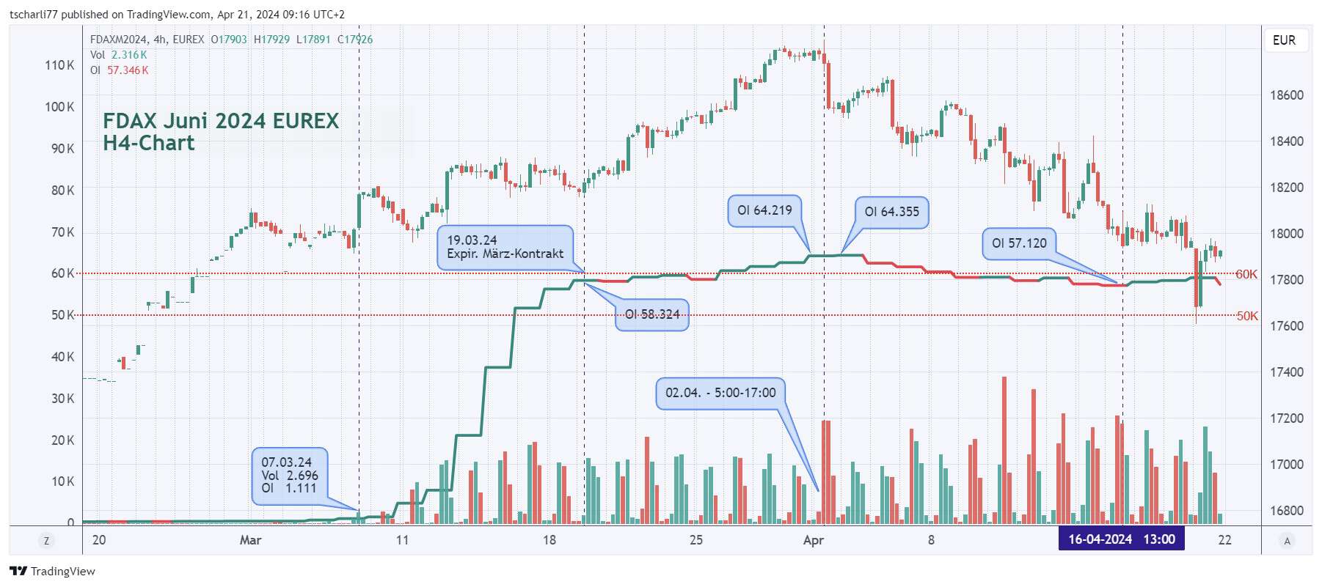The height and width of the screenshot is (587, 1322).
Task: Click the Vol 2.316K indicator legend
Action: point(119,55)
